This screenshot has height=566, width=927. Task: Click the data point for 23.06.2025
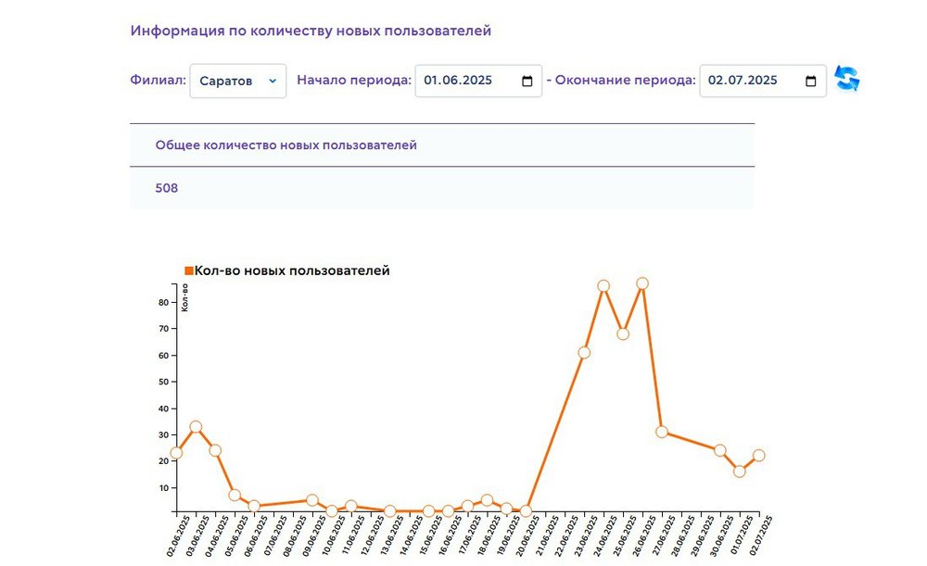point(584,353)
